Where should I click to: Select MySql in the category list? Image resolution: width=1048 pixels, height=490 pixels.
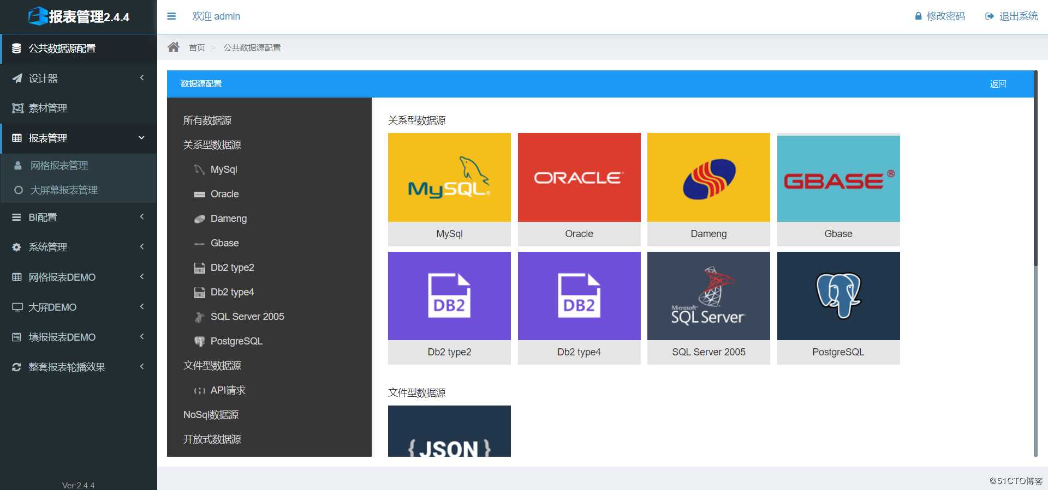point(224,170)
